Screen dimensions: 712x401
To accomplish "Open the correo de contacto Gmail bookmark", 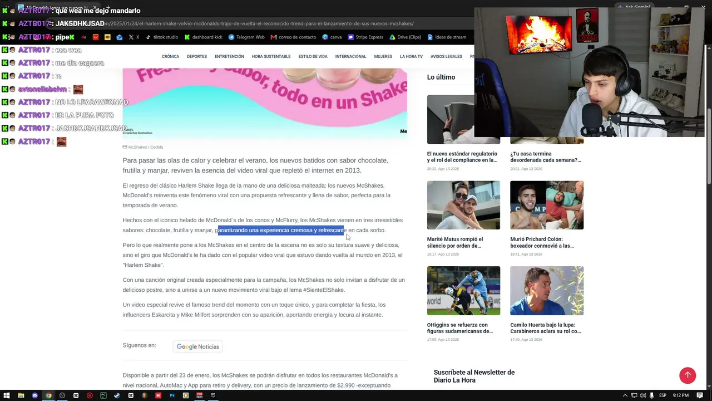I will click(x=293, y=37).
